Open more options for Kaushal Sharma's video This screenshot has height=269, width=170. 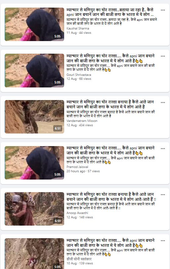click(163, 10)
